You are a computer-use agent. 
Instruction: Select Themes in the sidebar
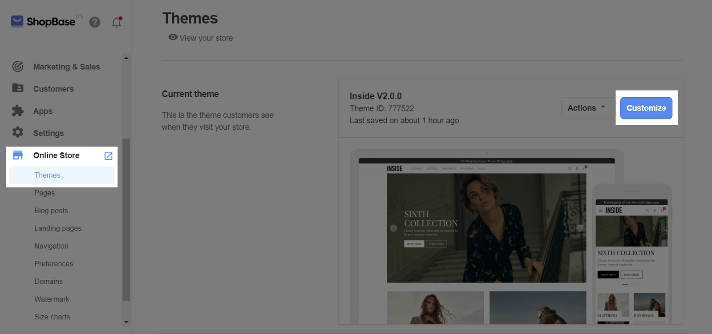[x=47, y=175]
